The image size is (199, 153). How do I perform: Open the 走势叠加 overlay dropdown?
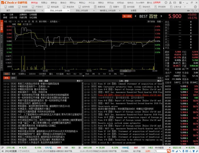click(x=54, y=21)
